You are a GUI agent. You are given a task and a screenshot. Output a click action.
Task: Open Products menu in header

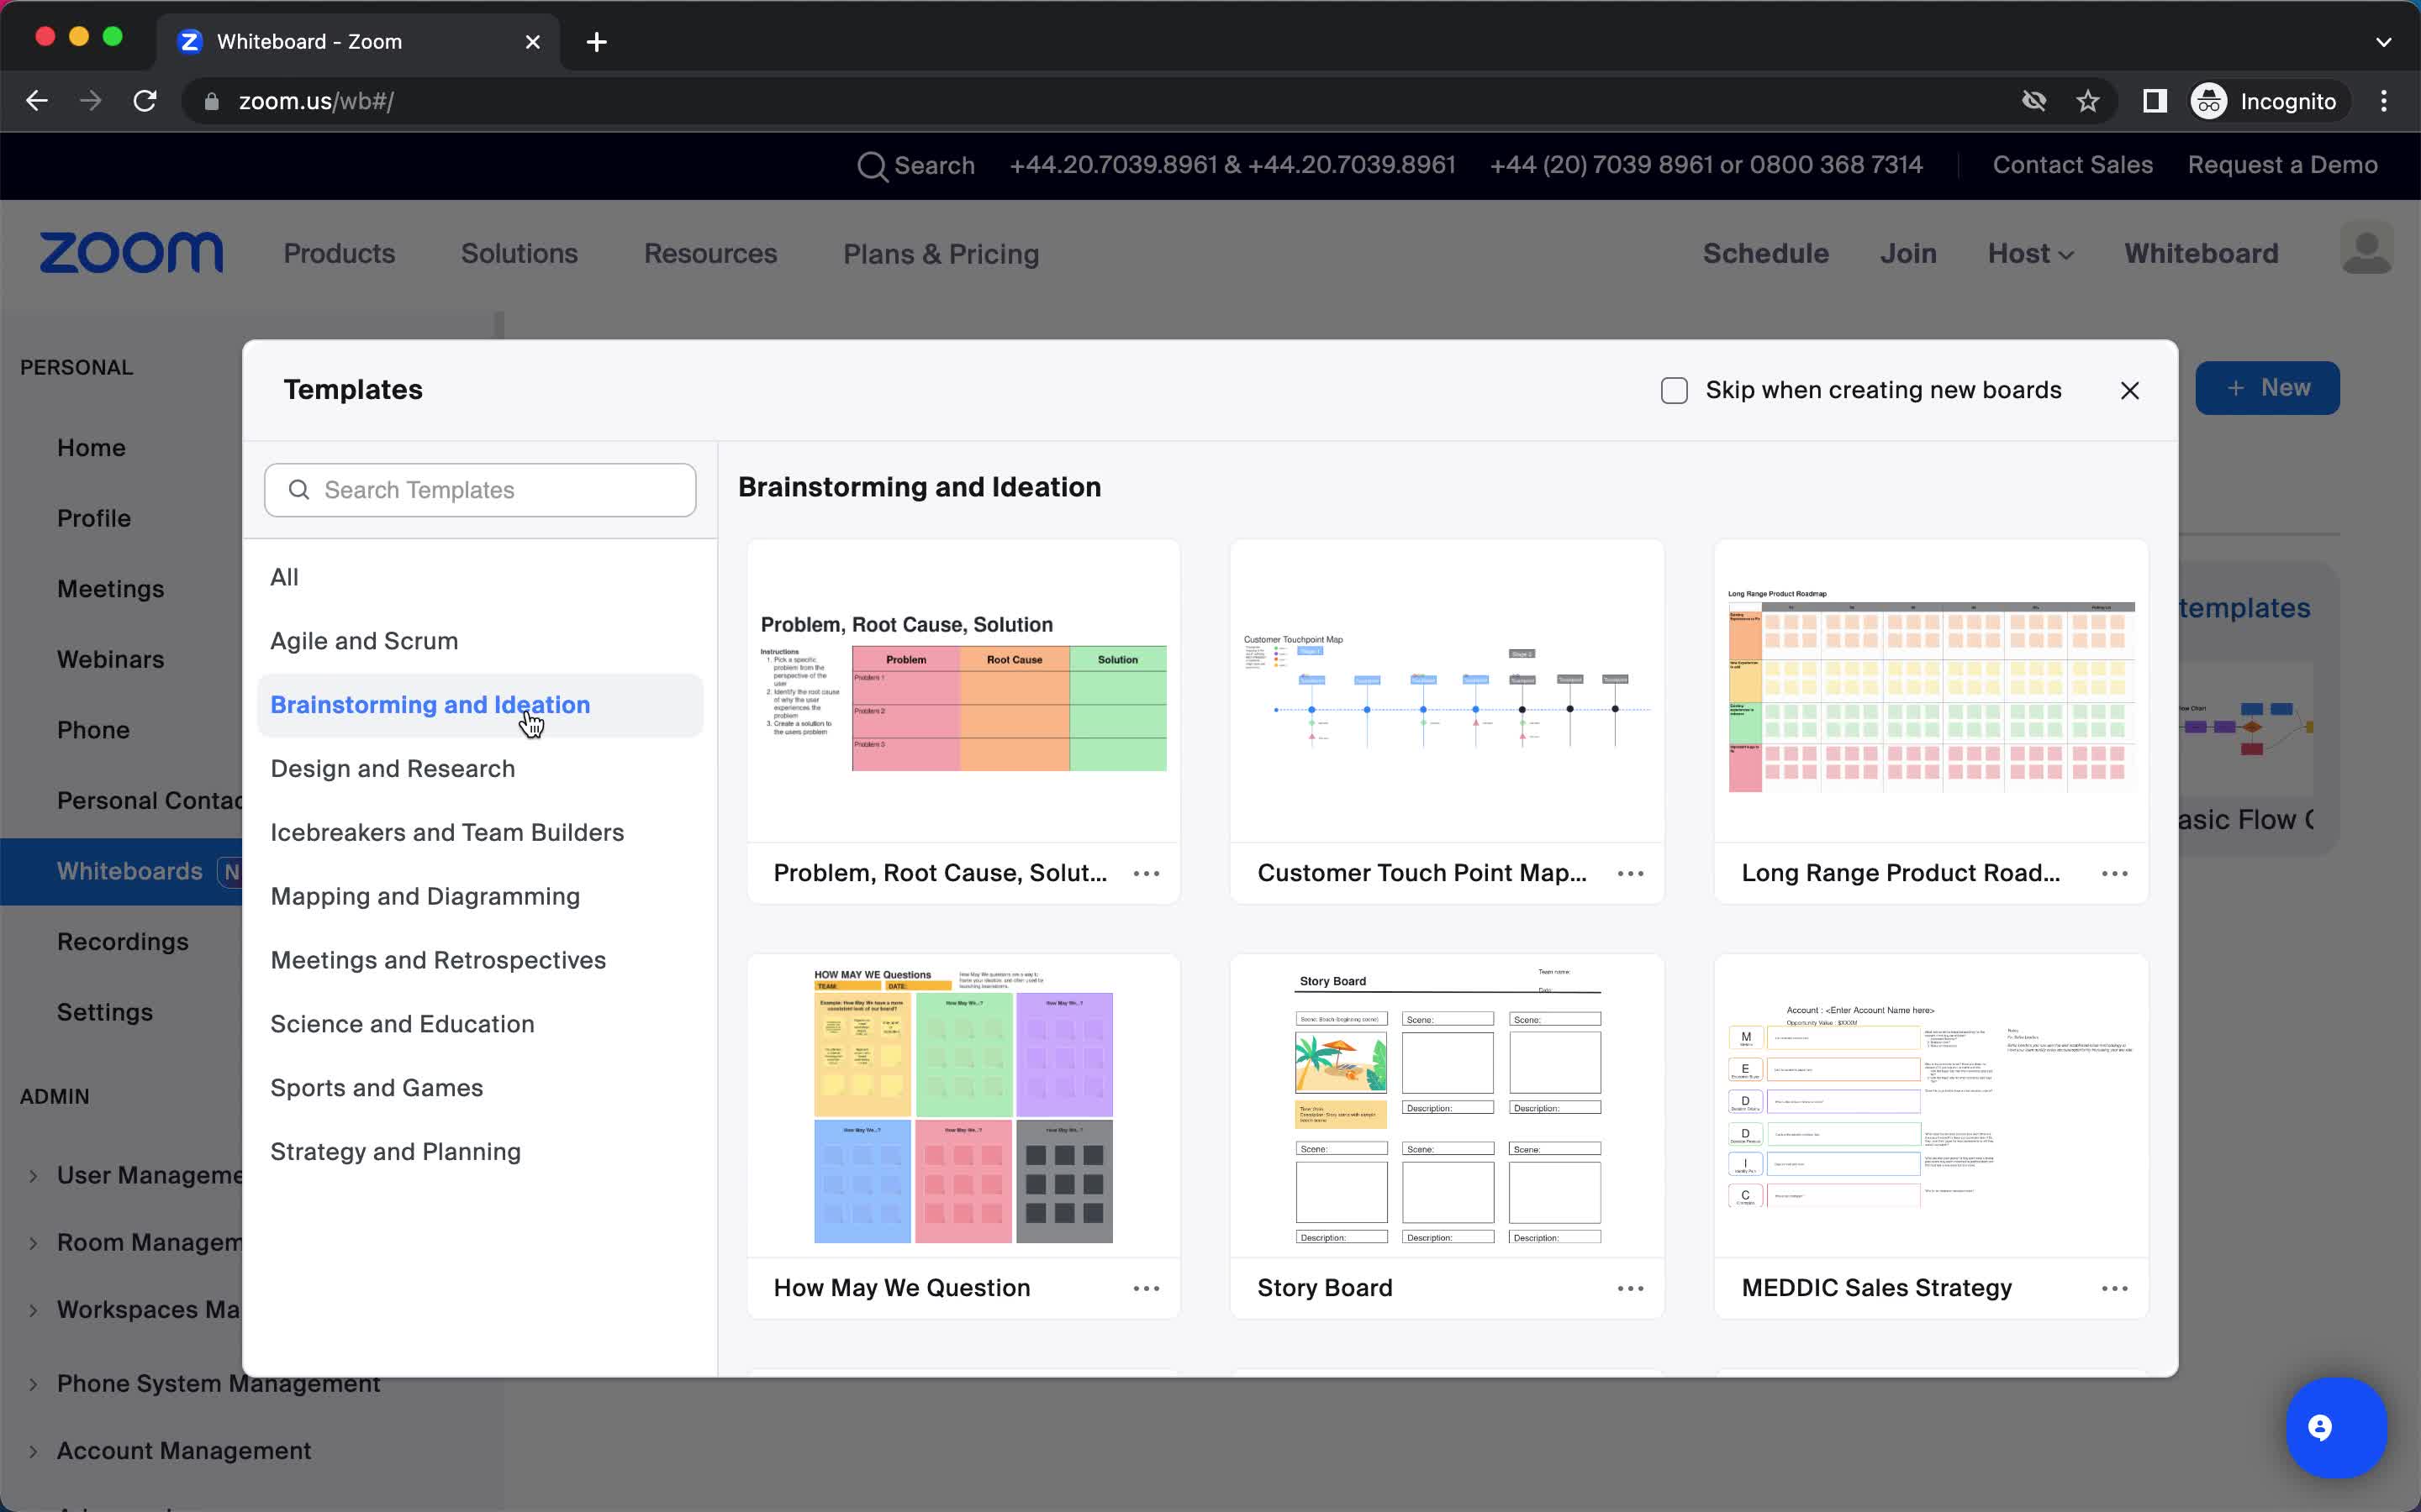339,254
